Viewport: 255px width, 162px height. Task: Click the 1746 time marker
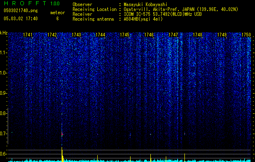click(x=149, y=35)
